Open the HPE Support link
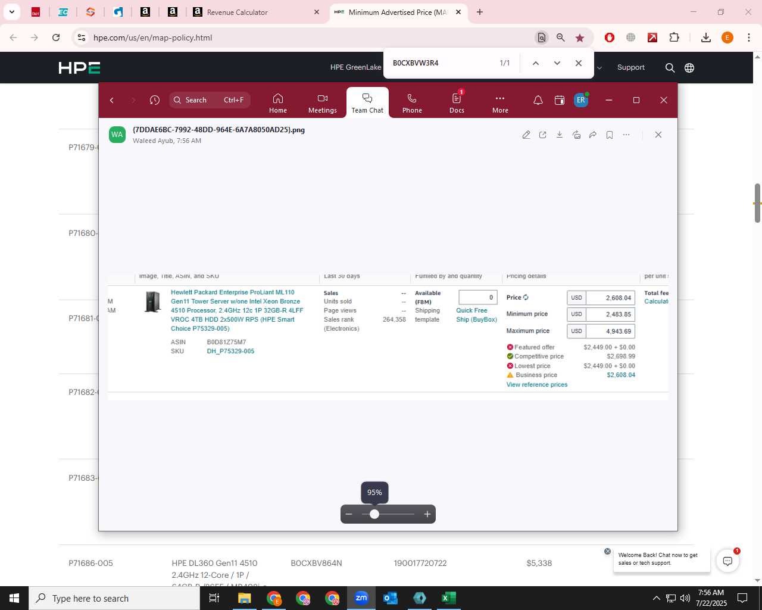This screenshot has height=610, width=762. 631,67
